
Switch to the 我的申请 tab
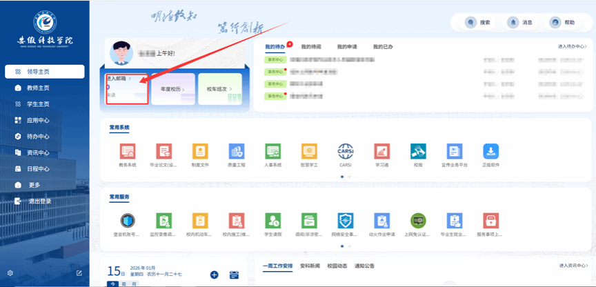pyautogui.click(x=348, y=47)
